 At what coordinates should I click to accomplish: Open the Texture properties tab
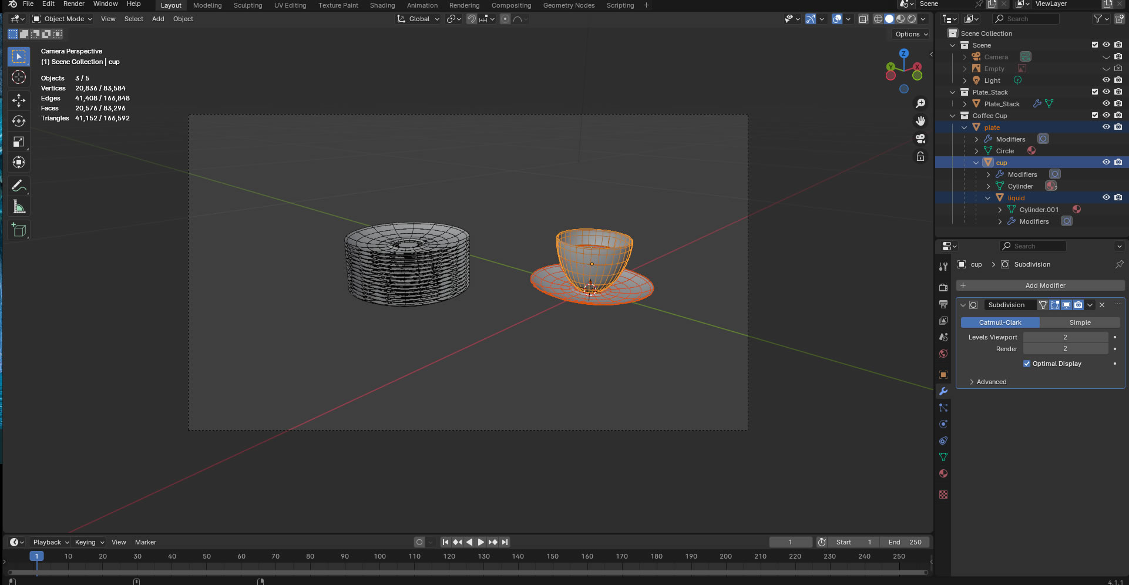click(x=943, y=495)
